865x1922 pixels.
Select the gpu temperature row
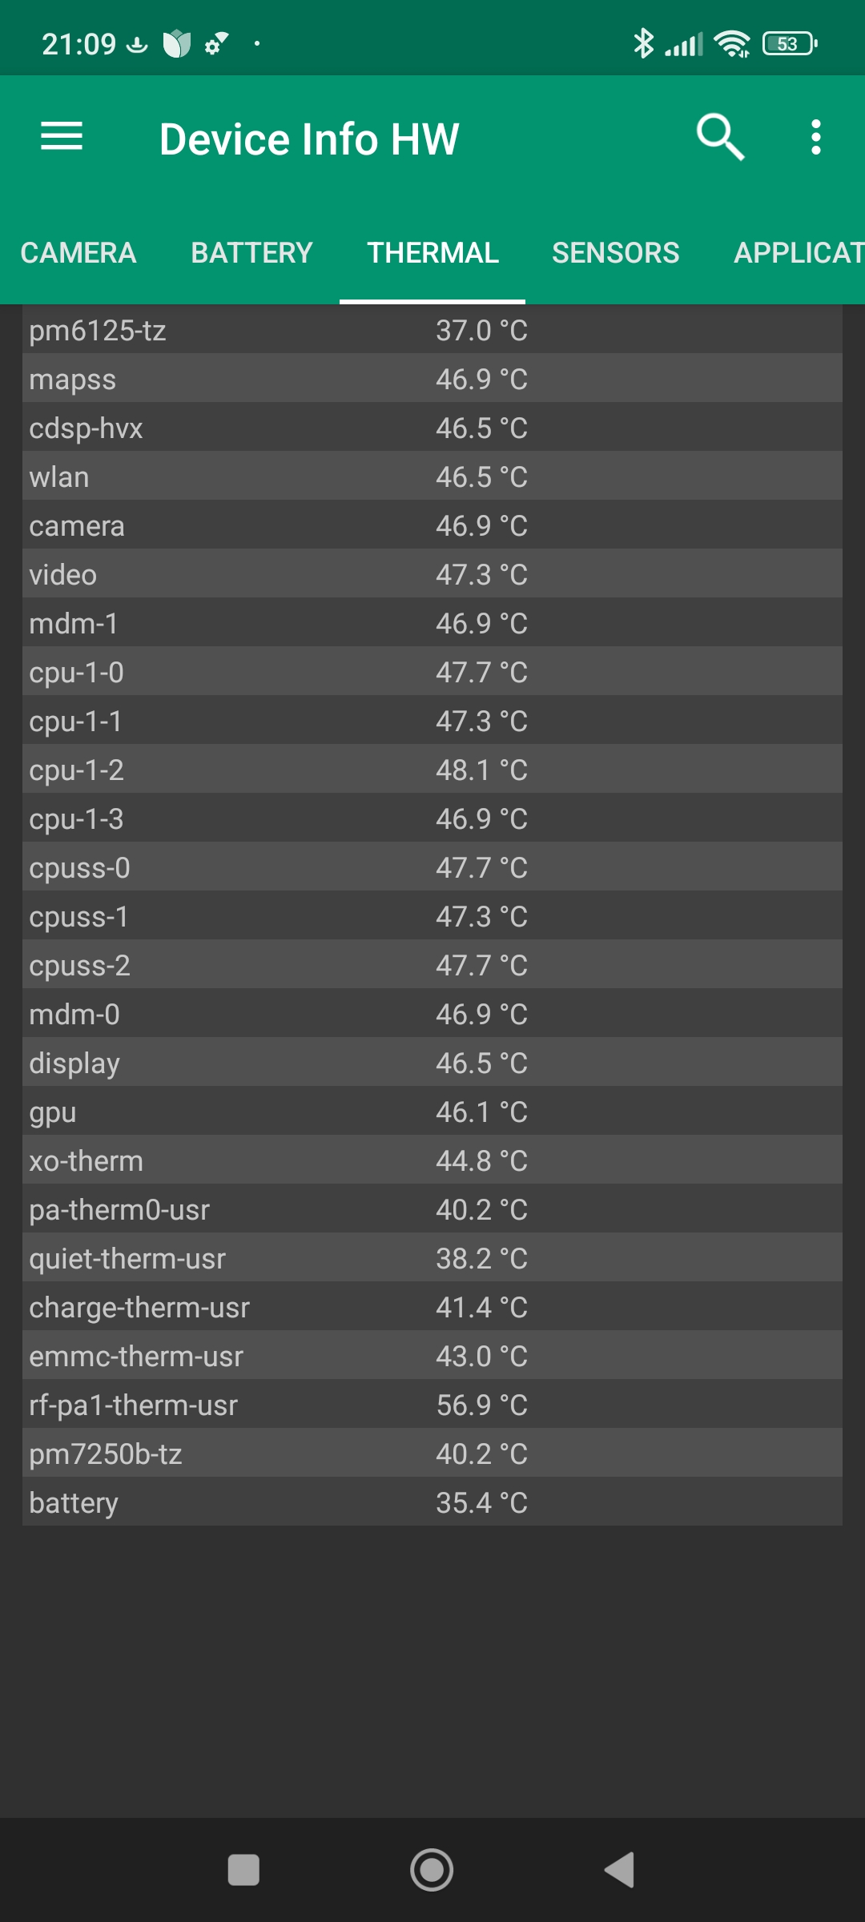(x=432, y=1112)
